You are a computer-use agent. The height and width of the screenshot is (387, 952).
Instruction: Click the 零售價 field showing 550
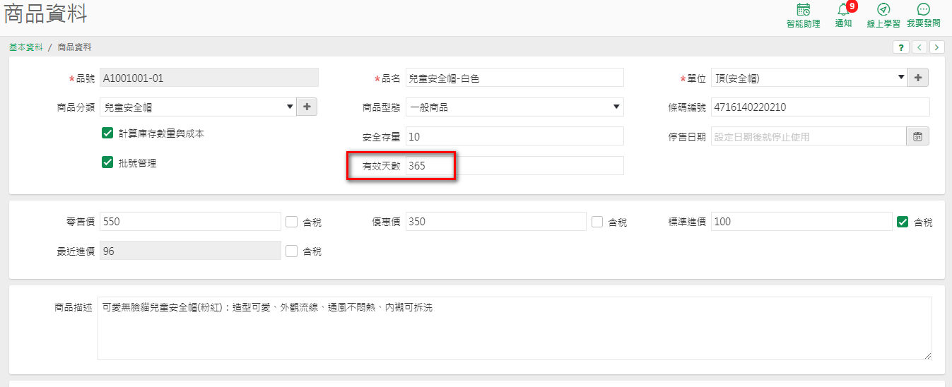(x=191, y=222)
